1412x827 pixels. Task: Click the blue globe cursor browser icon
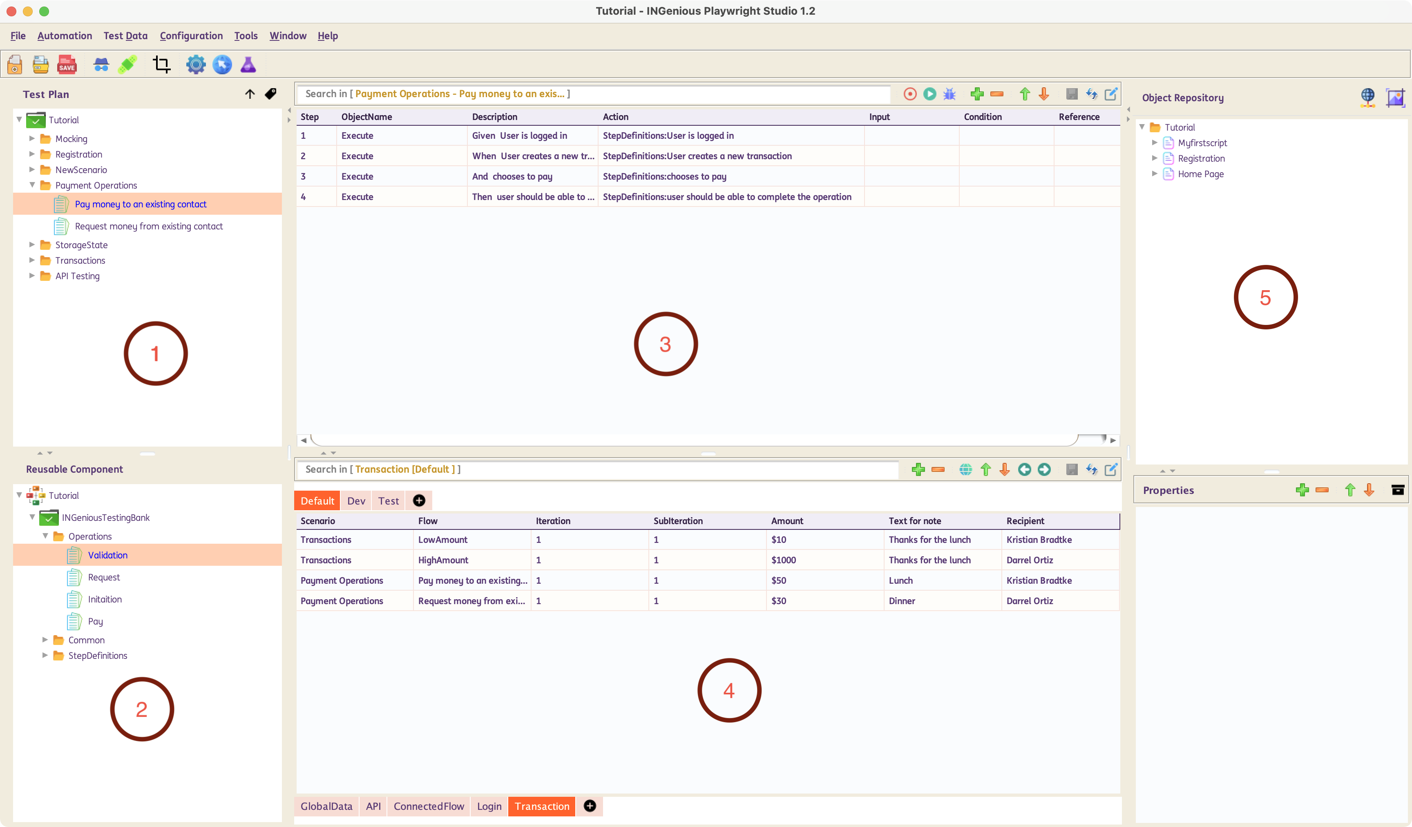point(222,64)
